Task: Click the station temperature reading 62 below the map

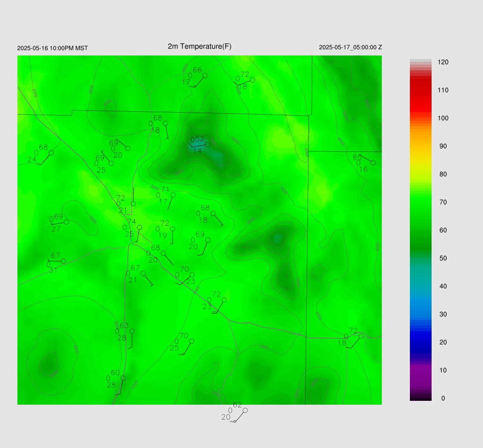Action: pos(237,405)
